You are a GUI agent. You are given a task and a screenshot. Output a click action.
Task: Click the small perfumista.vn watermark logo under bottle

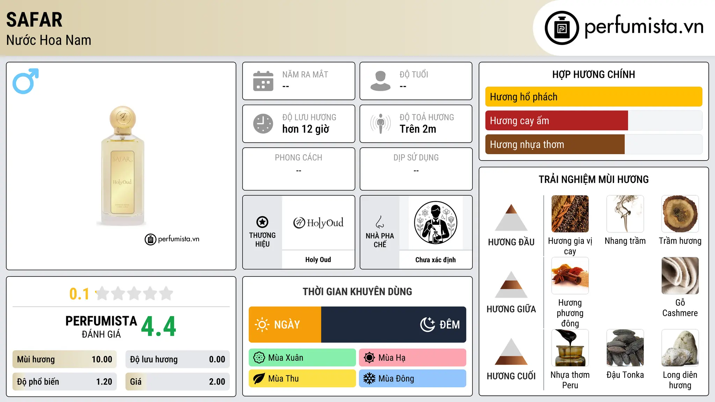click(x=172, y=239)
